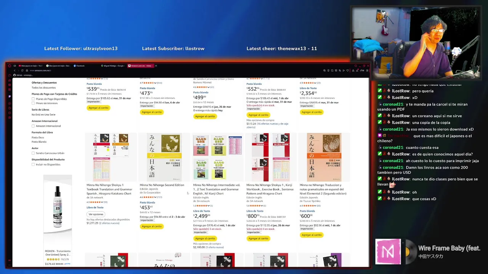
Task: Open 'Minna No Nihongo Intermediate vol.' title
Action: coord(216,189)
